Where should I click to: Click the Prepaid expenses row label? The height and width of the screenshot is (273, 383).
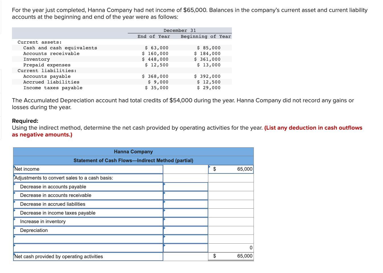[x=47, y=65]
